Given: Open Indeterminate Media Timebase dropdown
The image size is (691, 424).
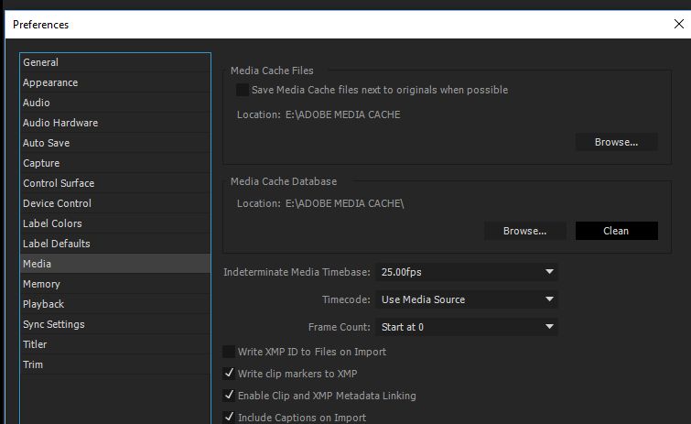Looking at the screenshot, I should click(x=467, y=272).
